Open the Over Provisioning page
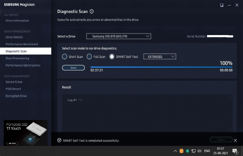The image size is (243, 156). pyautogui.click(x=17, y=58)
